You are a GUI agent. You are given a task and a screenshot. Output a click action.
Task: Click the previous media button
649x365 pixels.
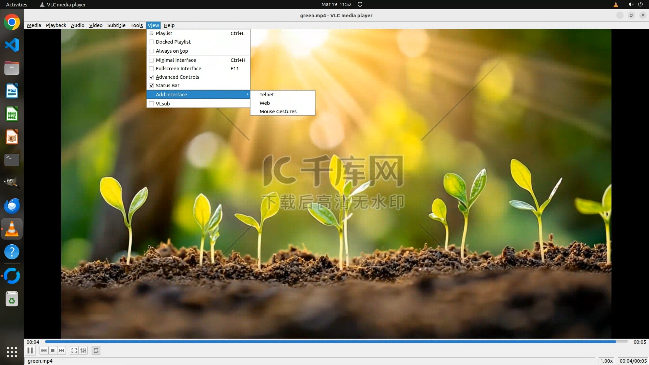[x=44, y=350]
